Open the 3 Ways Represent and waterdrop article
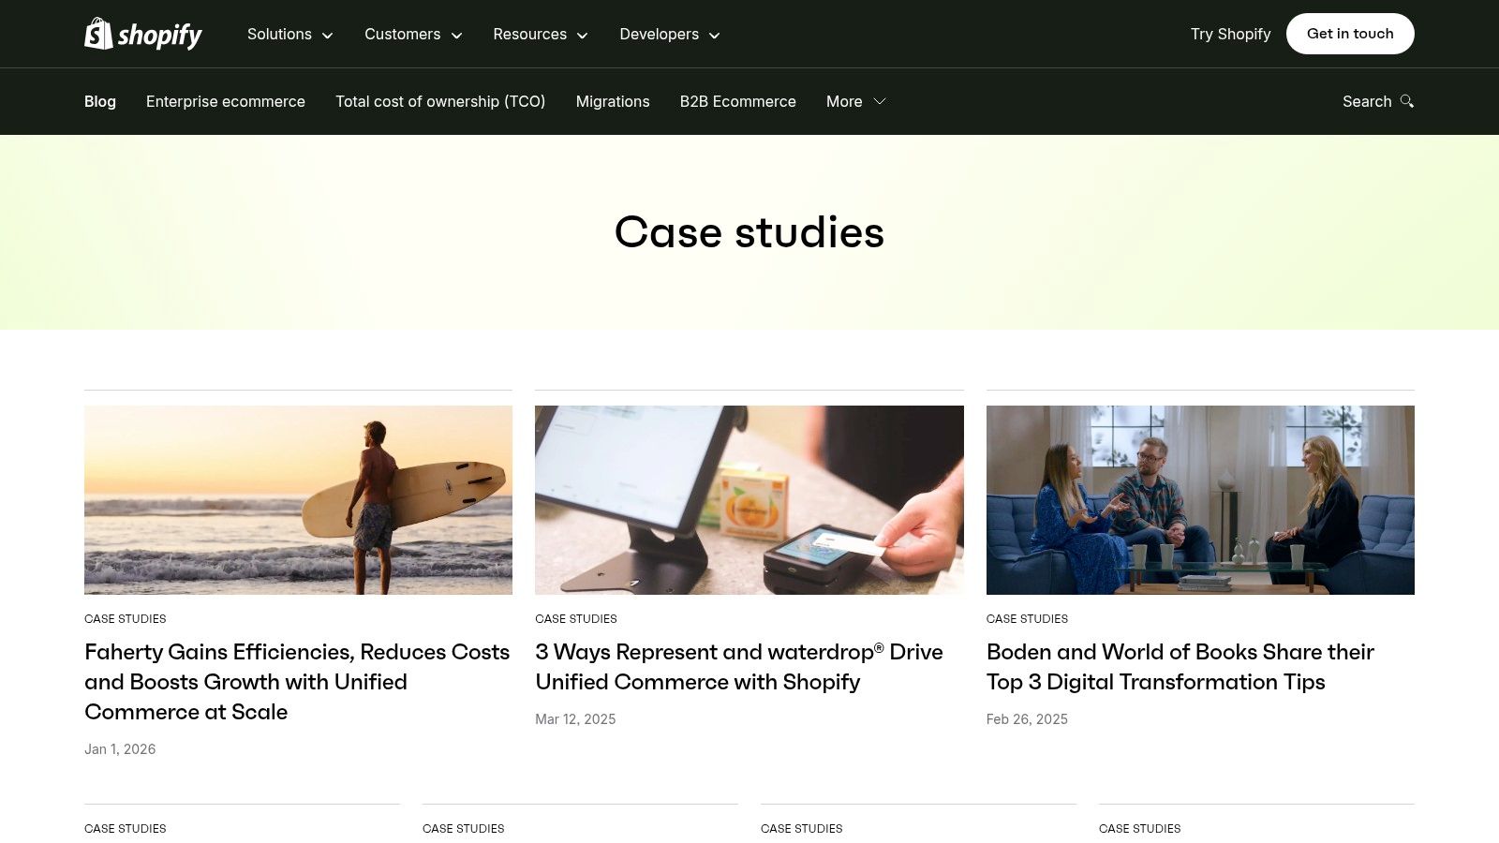 pyautogui.click(x=739, y=667)
